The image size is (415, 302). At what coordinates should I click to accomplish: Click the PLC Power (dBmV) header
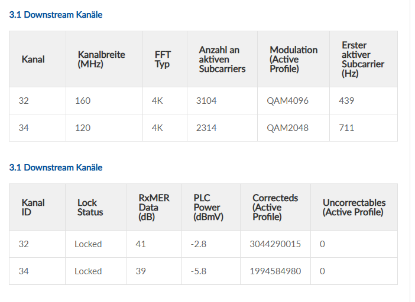tap(207, 207)
